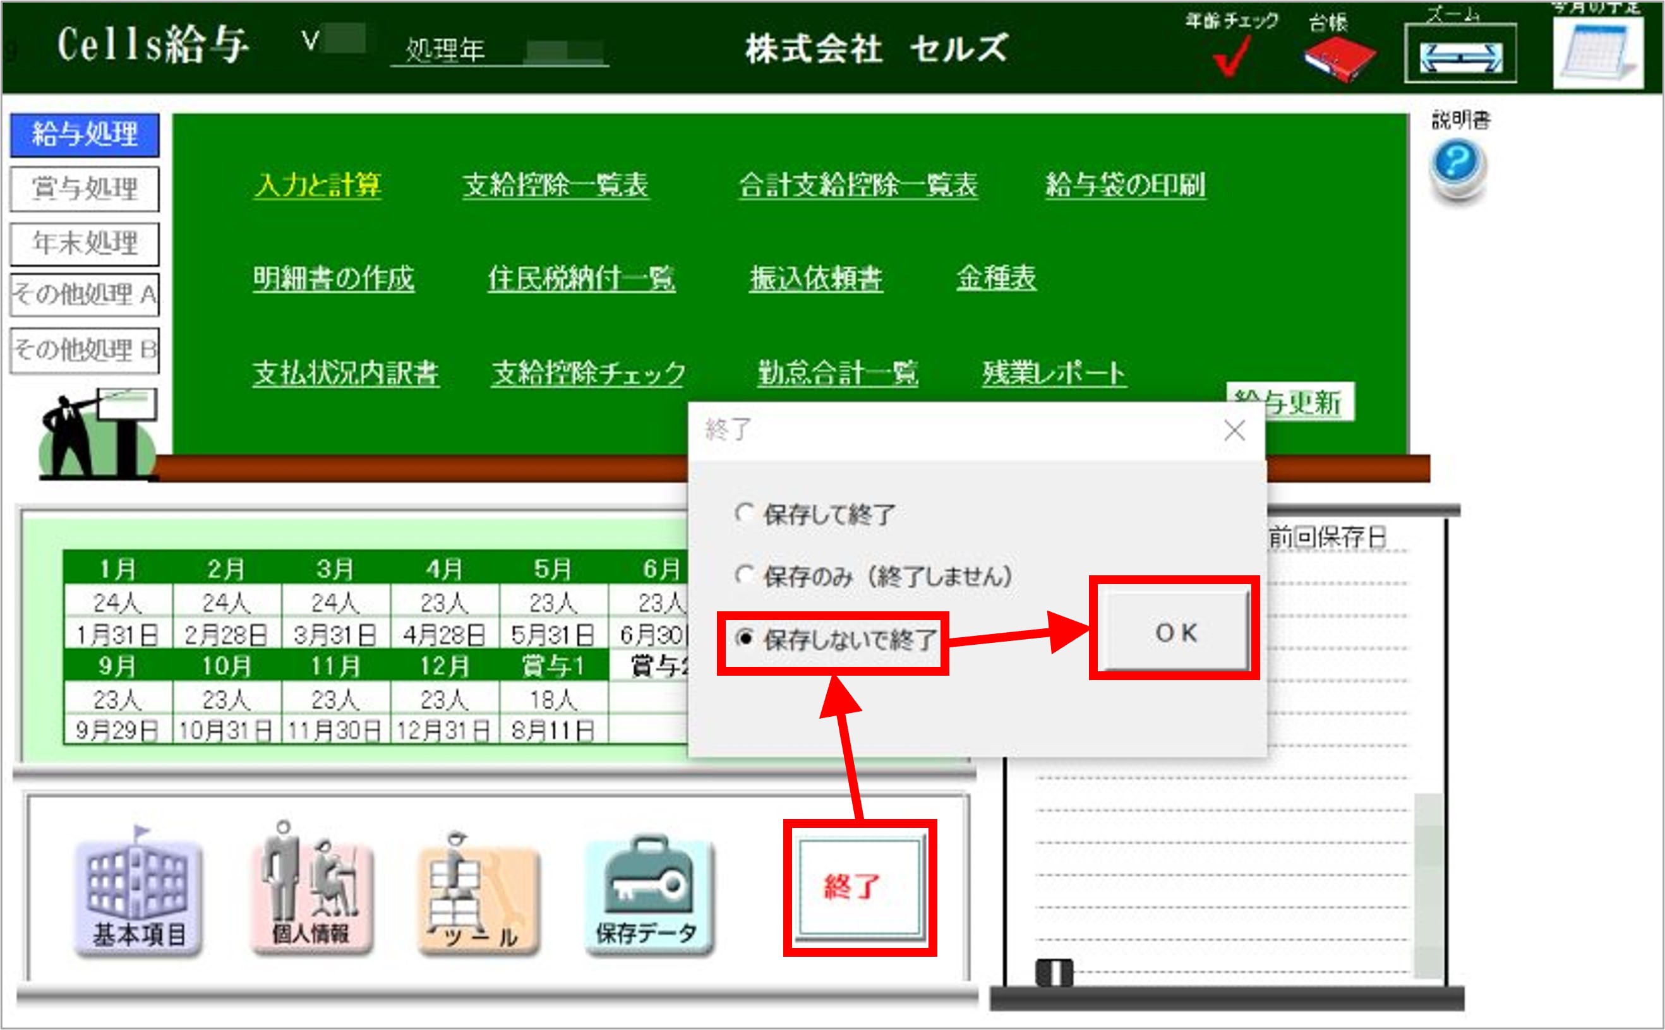Click the red 終了 exit button
1665x1030 pixels.
859,887
